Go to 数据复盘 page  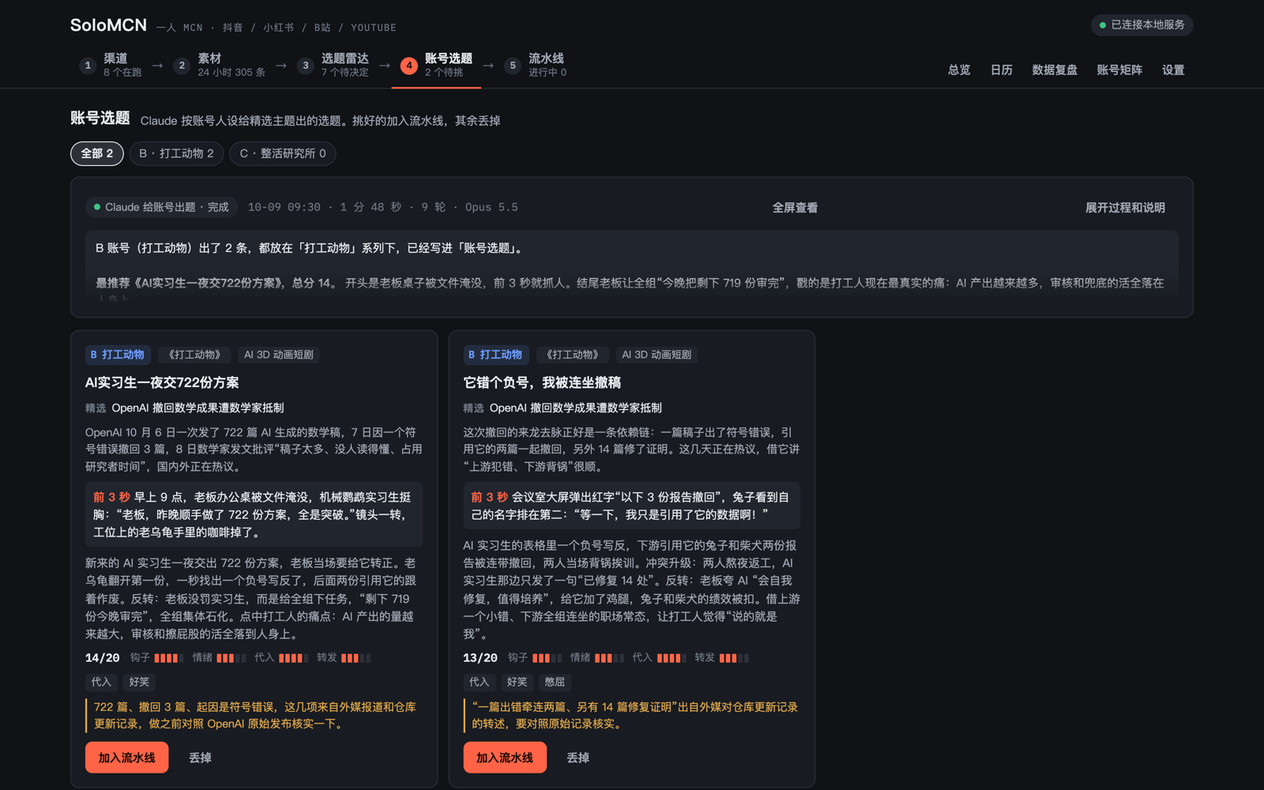1055,70
